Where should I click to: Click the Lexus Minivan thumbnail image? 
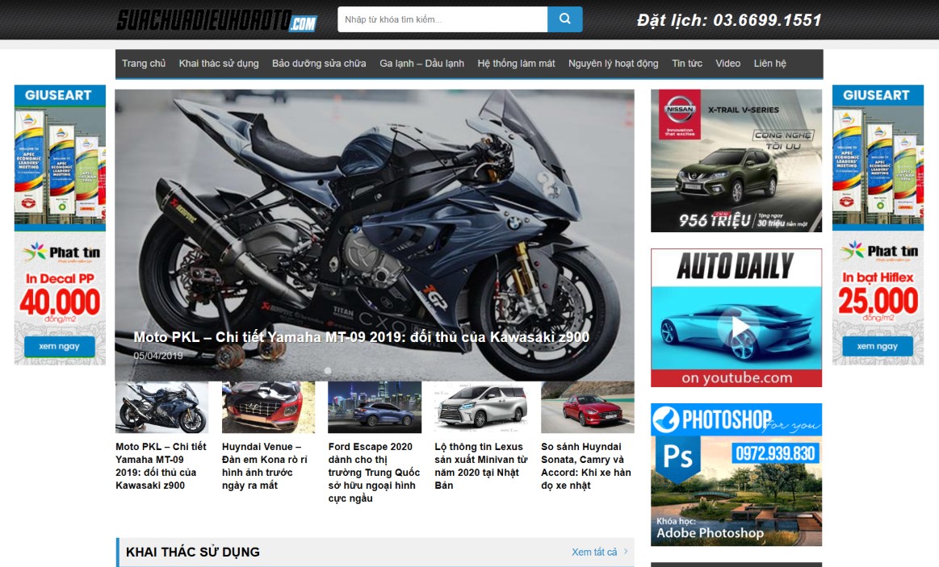[x=480, y=407]
